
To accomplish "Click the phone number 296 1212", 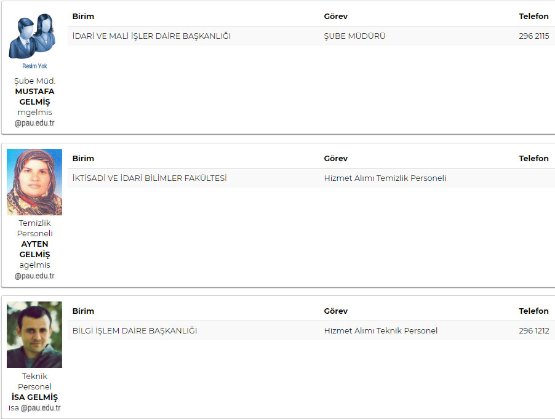I will tap(533, 330).
